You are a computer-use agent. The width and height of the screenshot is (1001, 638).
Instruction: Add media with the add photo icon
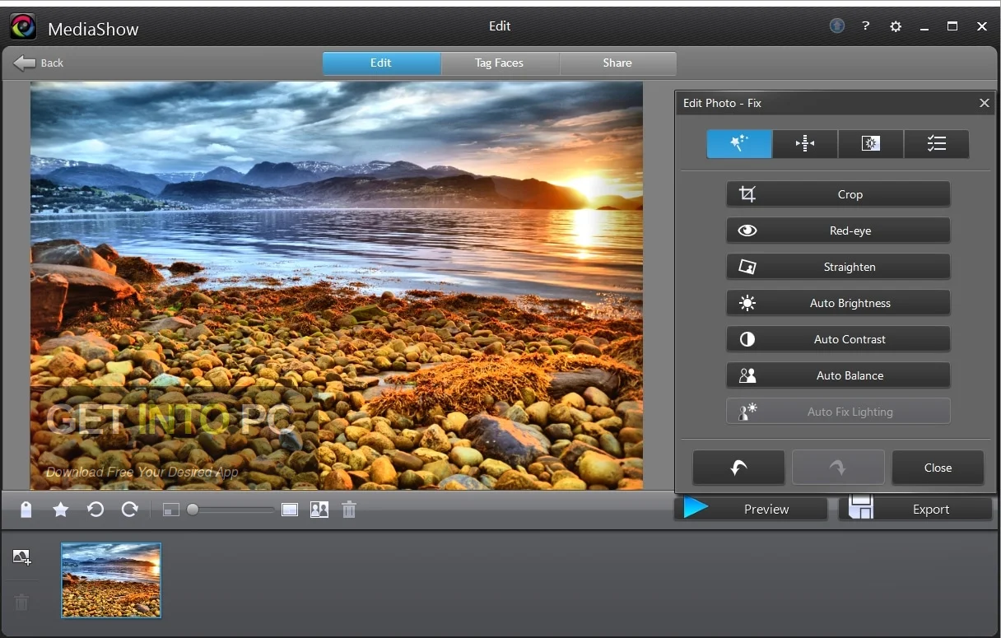[x=22, y=557]
